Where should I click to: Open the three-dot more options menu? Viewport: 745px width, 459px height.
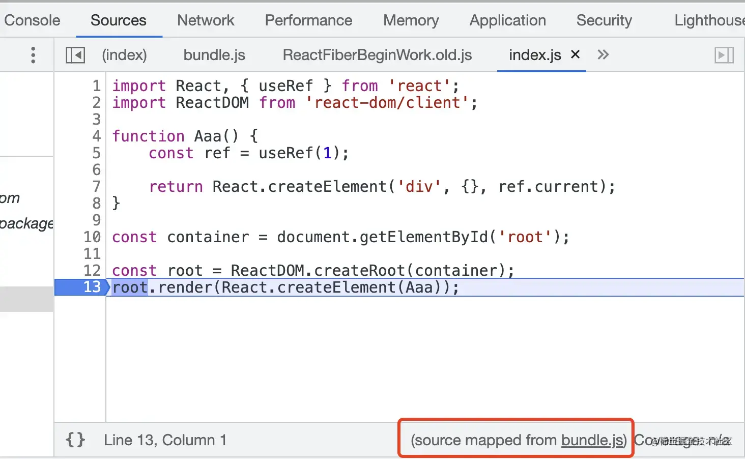(x=33, y=55)
